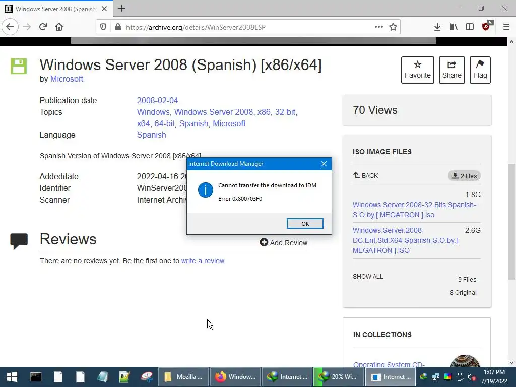Open the 32-bit topic link
Image resolution: width=516 pixels, height=387 pixels.
tap(285, 112)
